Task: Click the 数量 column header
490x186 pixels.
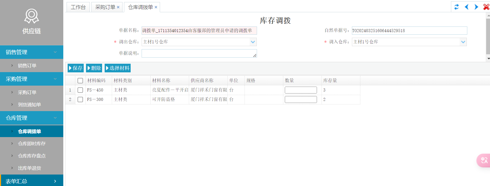Action: [x=302, y=81]
